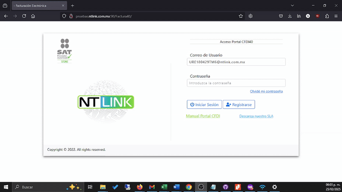Open GitHub Desktop from the taskbar

tap(226, 187)
